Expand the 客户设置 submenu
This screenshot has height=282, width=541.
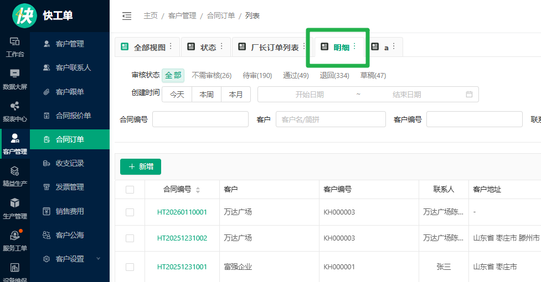click(99, 259)
